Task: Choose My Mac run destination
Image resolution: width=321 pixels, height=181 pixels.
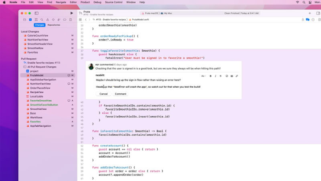Action: (167, 13)
